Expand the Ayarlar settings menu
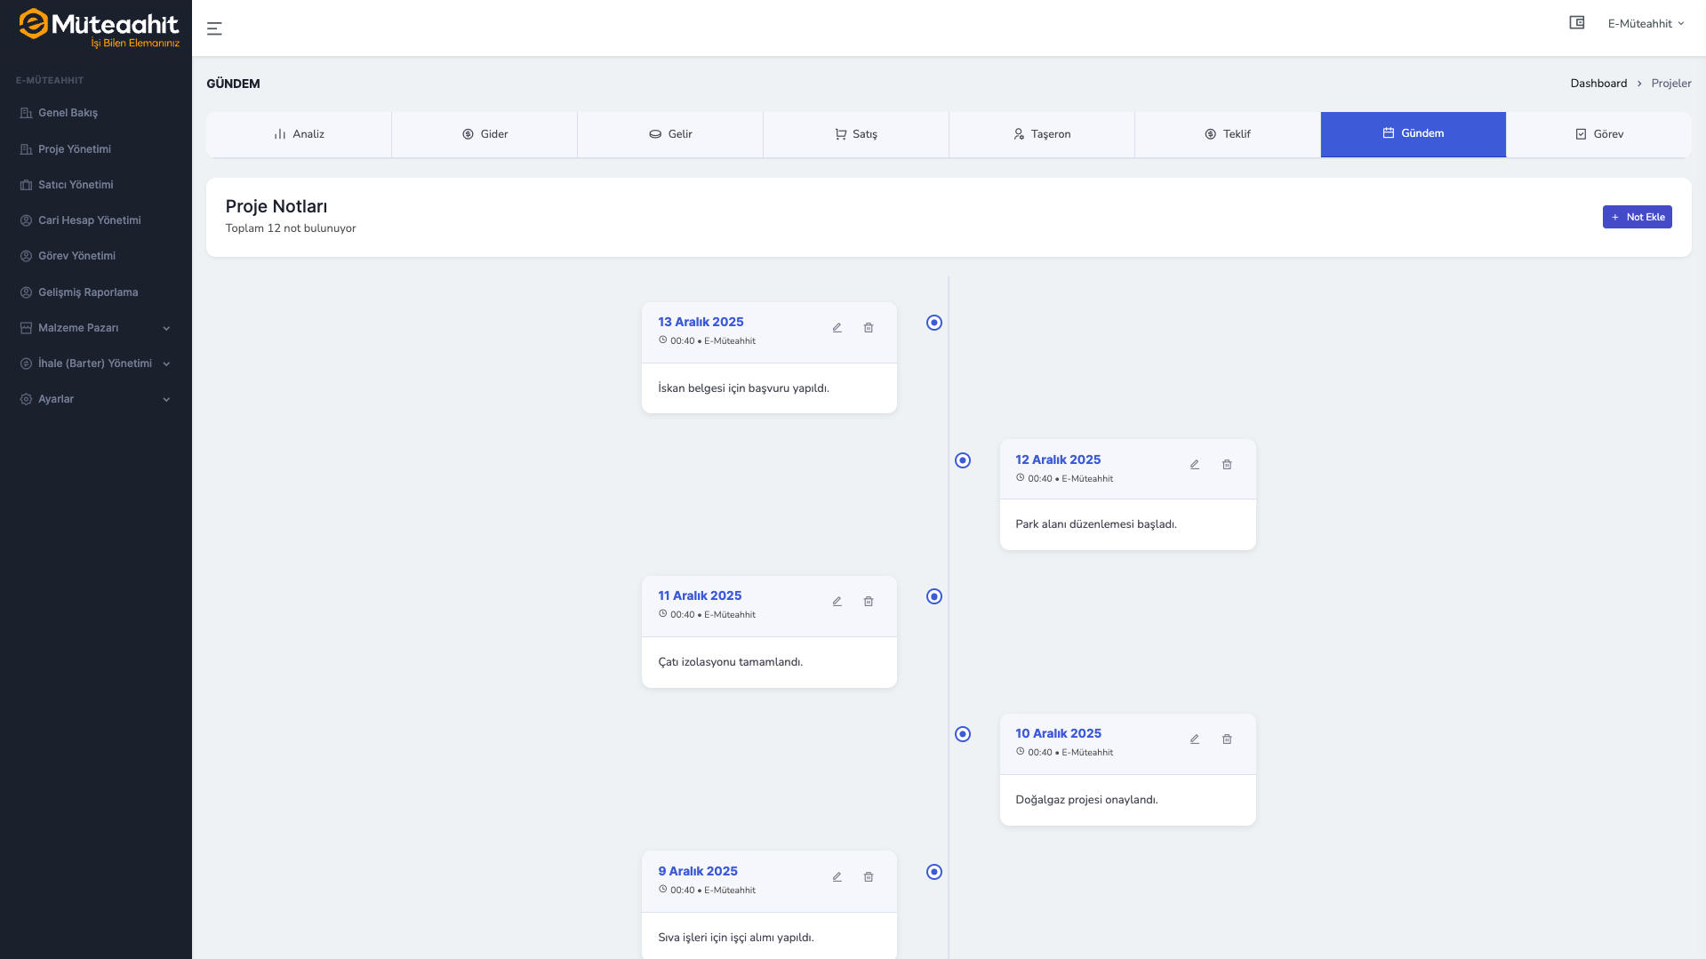Image resolution: width=1706 pixels, height=959 pixels. point(95,399)
